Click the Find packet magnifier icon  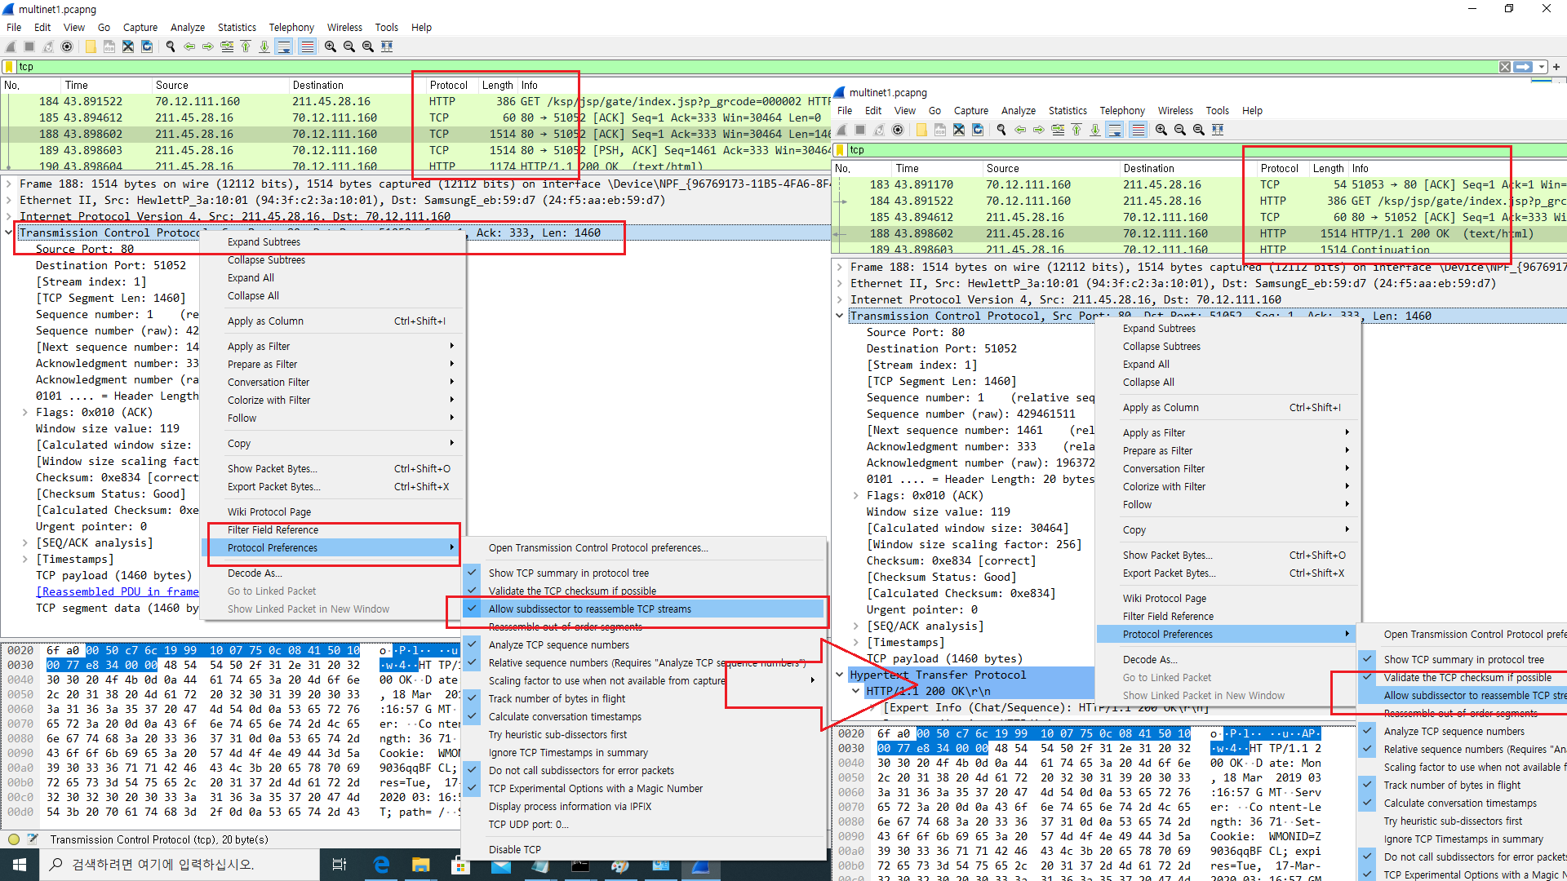click(x=171, y=46)
